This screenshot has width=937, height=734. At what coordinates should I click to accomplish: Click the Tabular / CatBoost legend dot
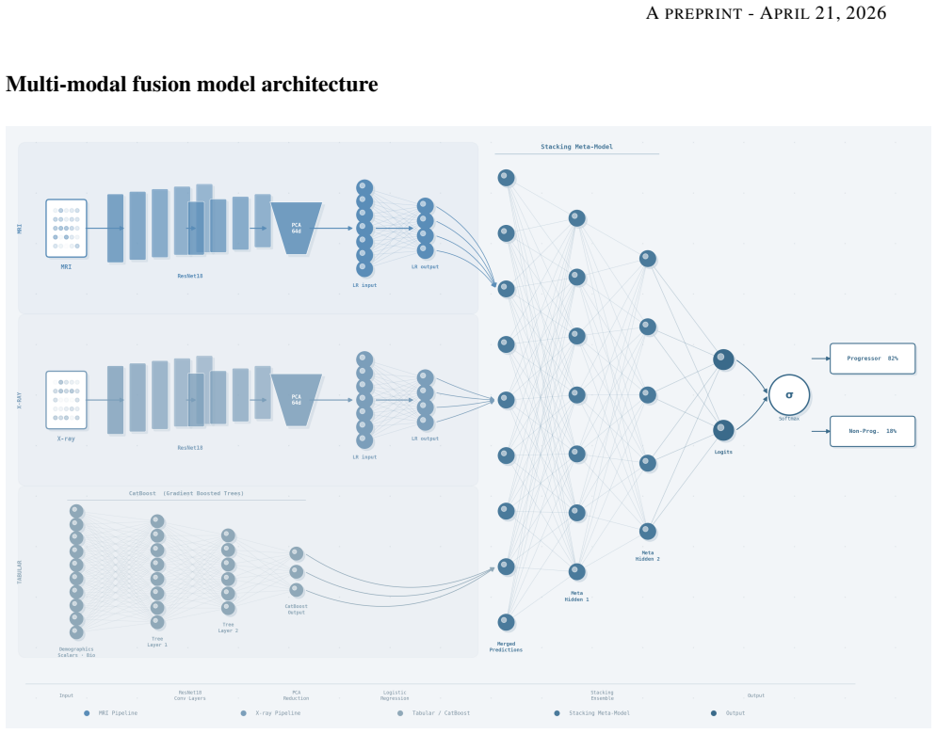pyautogui.click(x=400, y=713)
